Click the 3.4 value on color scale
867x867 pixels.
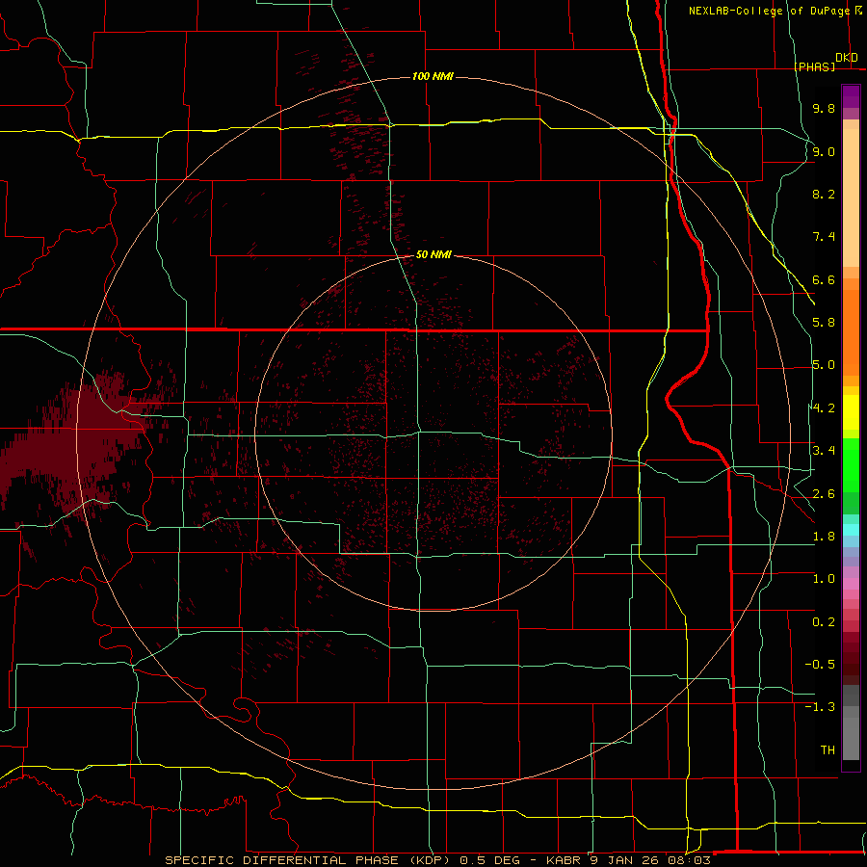(824, 451)
